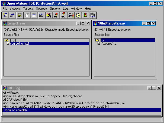Save project using the floppy disk icon
The height and width of the screenshot is (123, 164).
pos(20,15)
